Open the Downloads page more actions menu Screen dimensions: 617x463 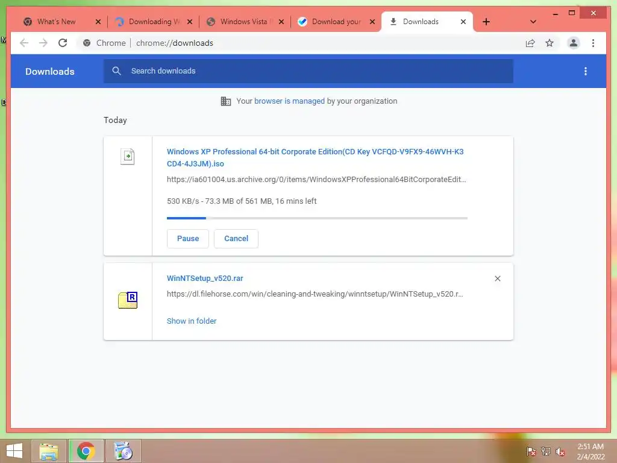coord(586,71)
